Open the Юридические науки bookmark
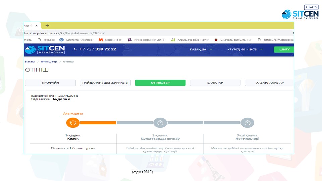The image size is (322, 181). point(190,40)
